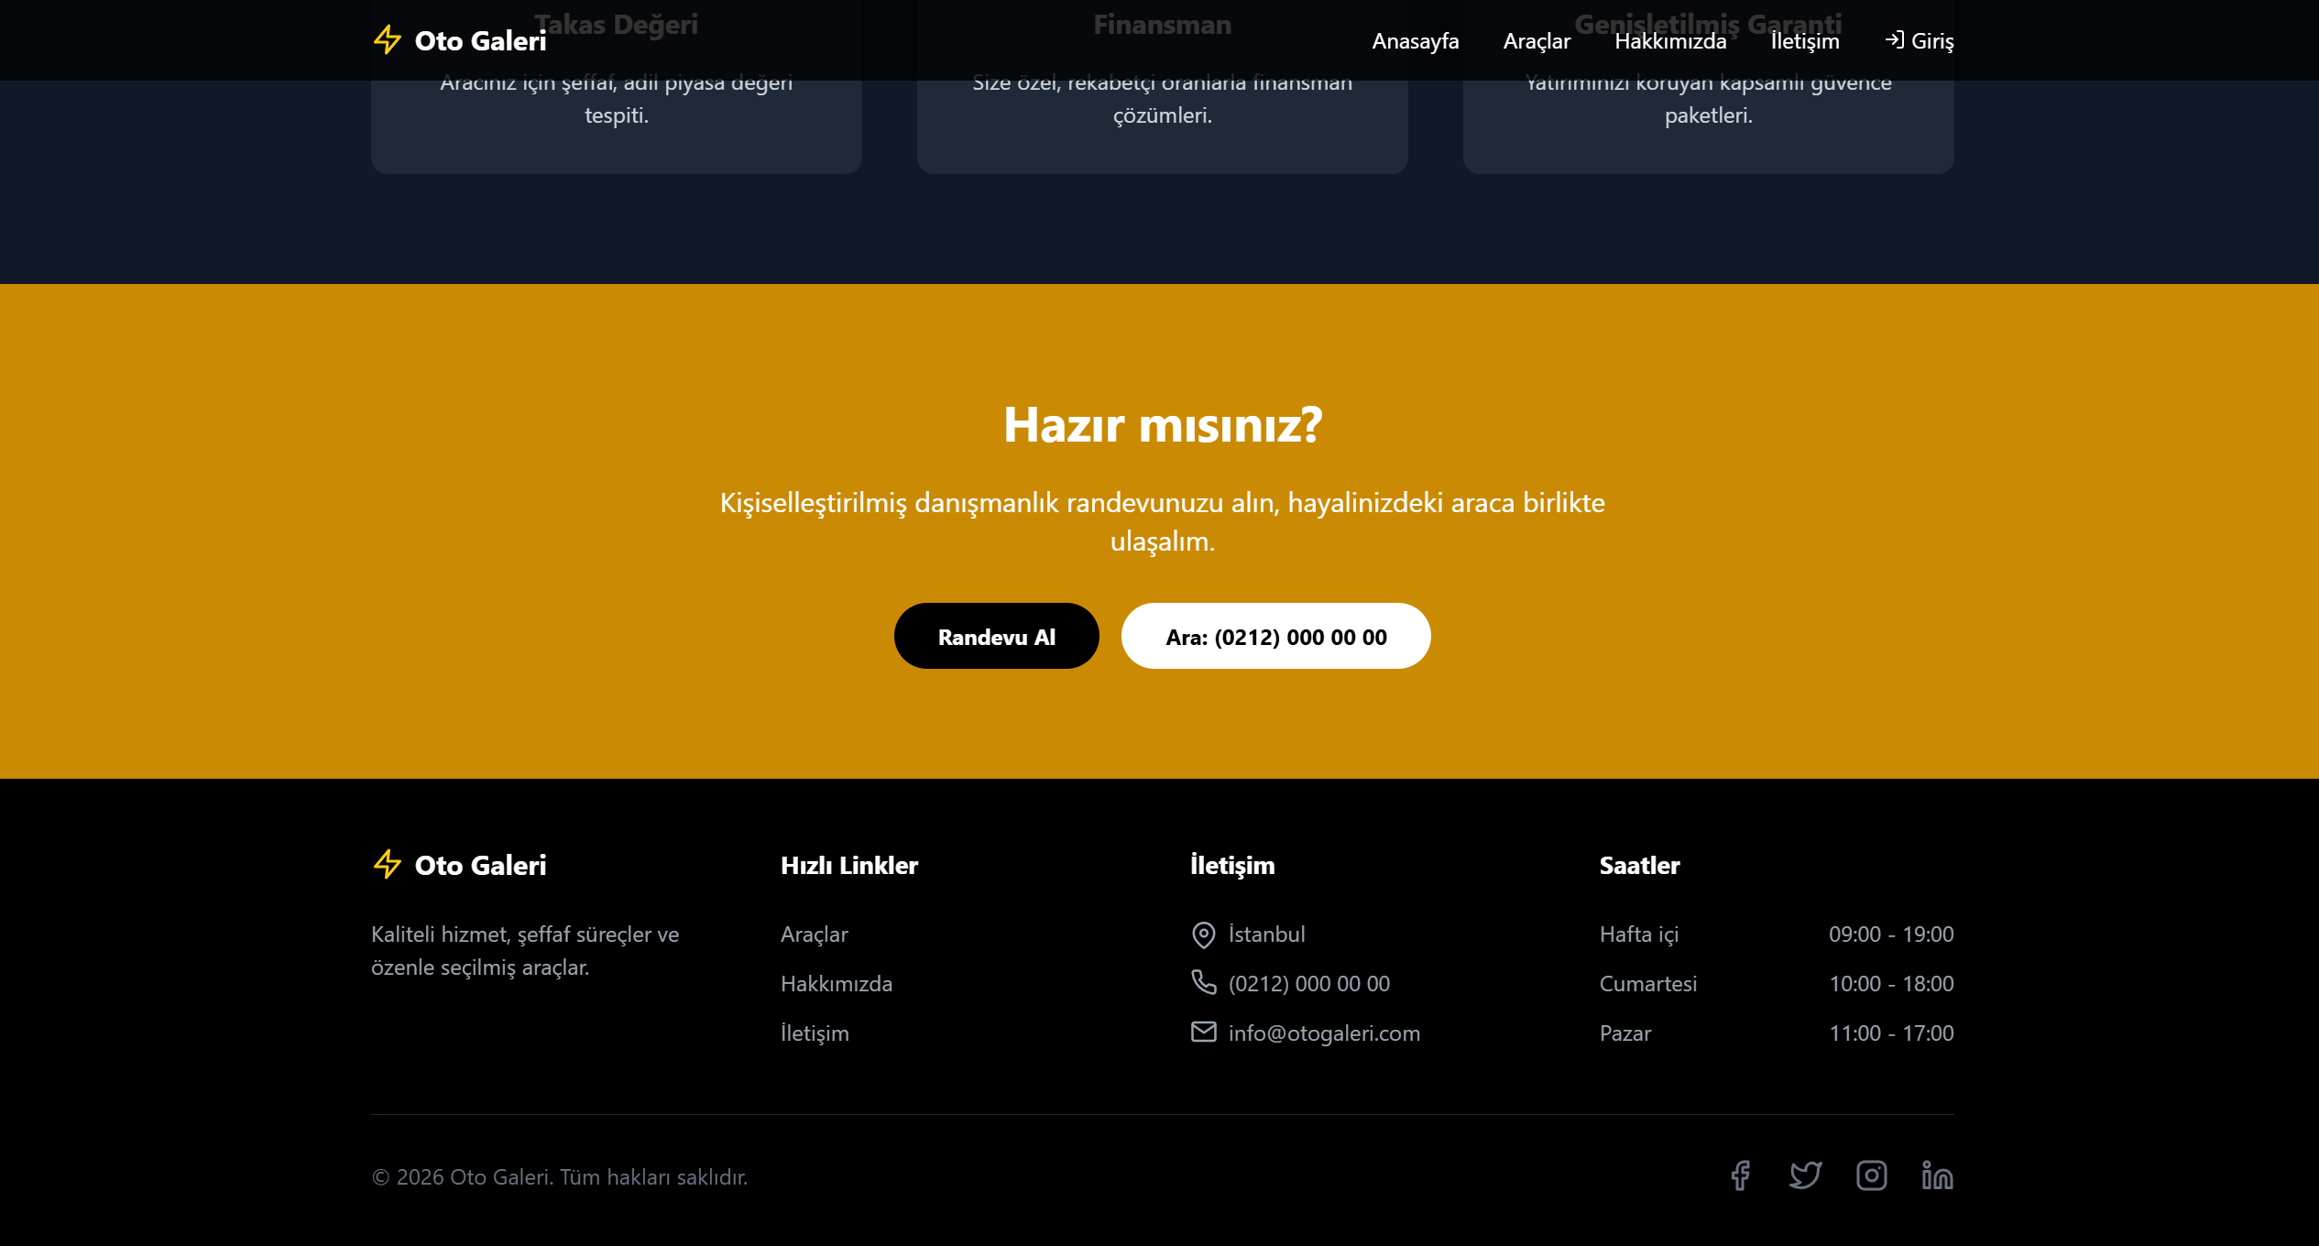2319x1246 pixels.
Task: Open the Instagram social icon in footer
Action: (x=1871, y=1175)
